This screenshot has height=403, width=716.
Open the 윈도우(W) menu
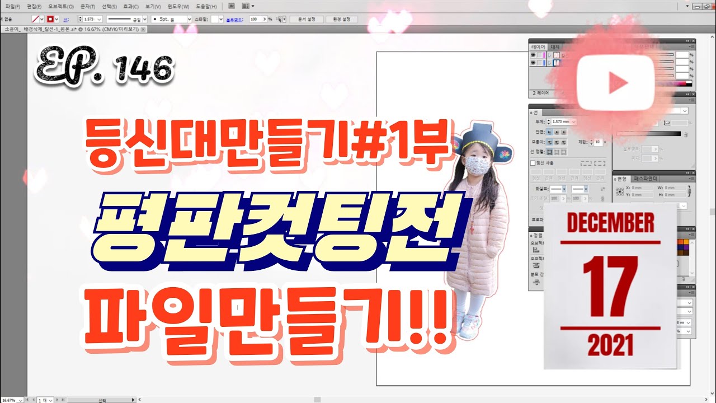(x=178, y=7)
